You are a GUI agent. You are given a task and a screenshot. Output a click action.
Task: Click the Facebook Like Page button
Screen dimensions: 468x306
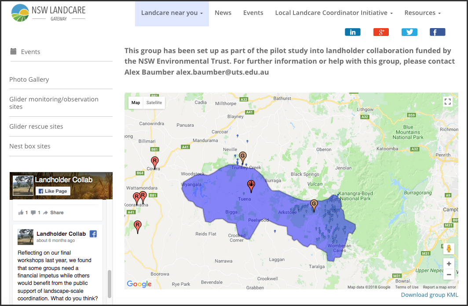click(53, 191)
